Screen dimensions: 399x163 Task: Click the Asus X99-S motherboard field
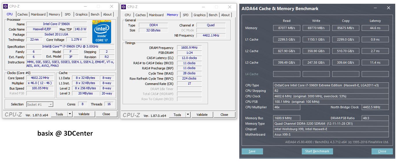tap(331, 134)
